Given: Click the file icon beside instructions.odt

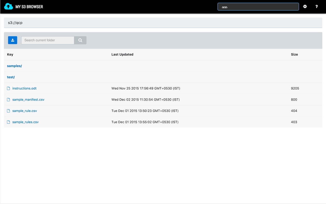Looking at the screenshot, I should 8,88.
